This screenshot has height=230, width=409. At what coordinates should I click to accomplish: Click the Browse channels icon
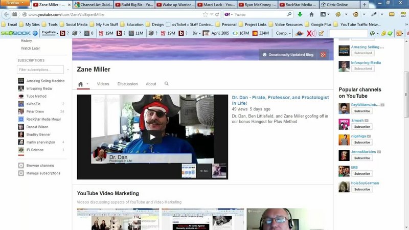pos(21,165)
